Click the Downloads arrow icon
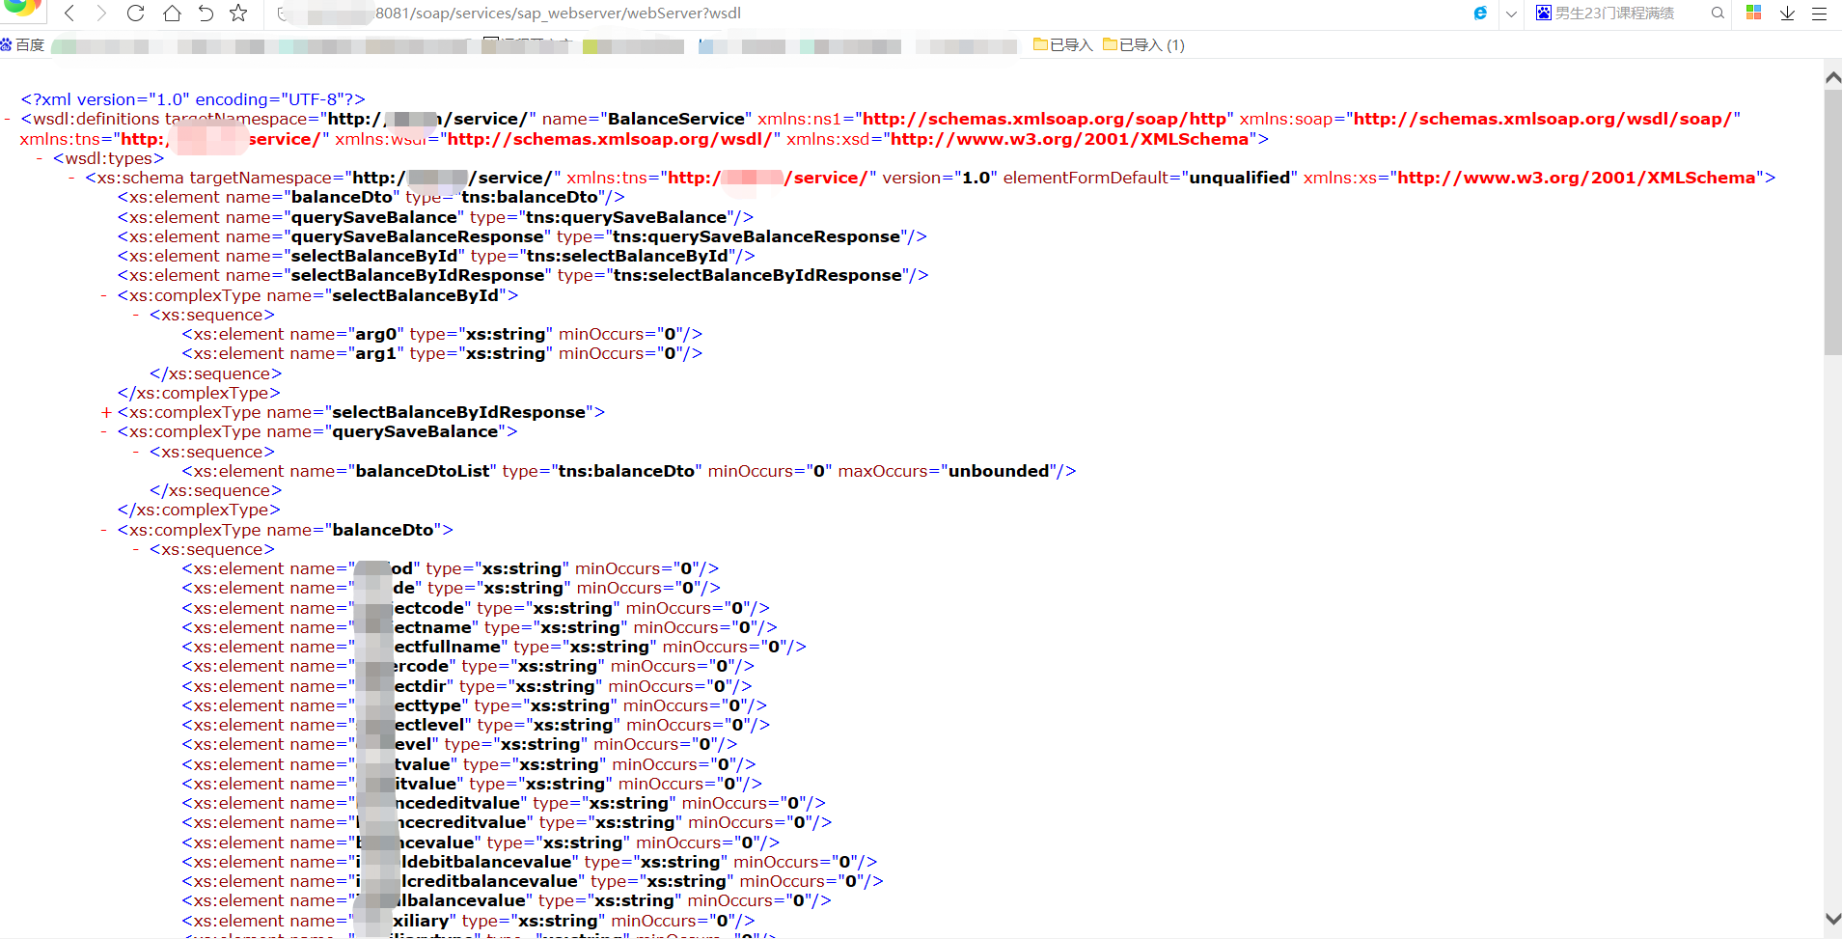The image size is (1842, 939). [1787, 14]
